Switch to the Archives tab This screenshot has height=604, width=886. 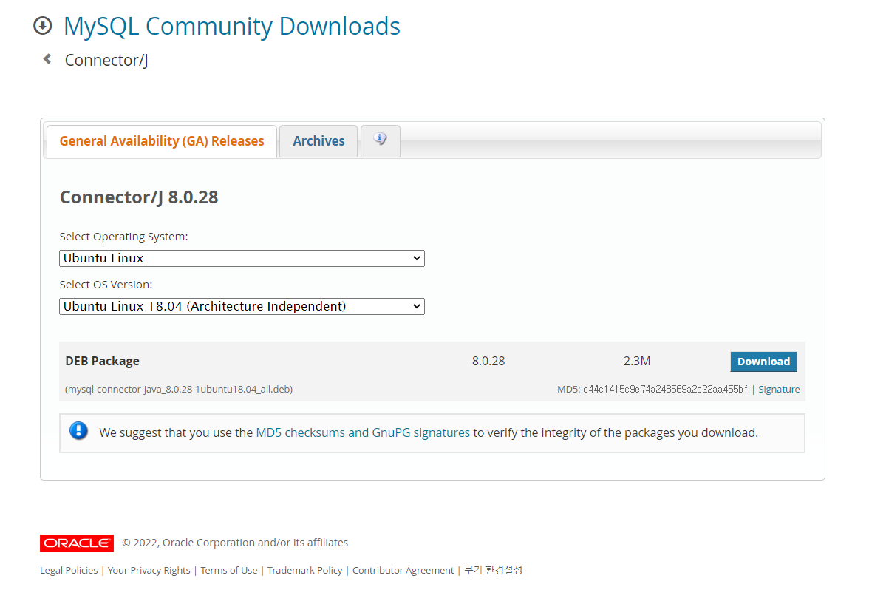click(x=318, y=140)
